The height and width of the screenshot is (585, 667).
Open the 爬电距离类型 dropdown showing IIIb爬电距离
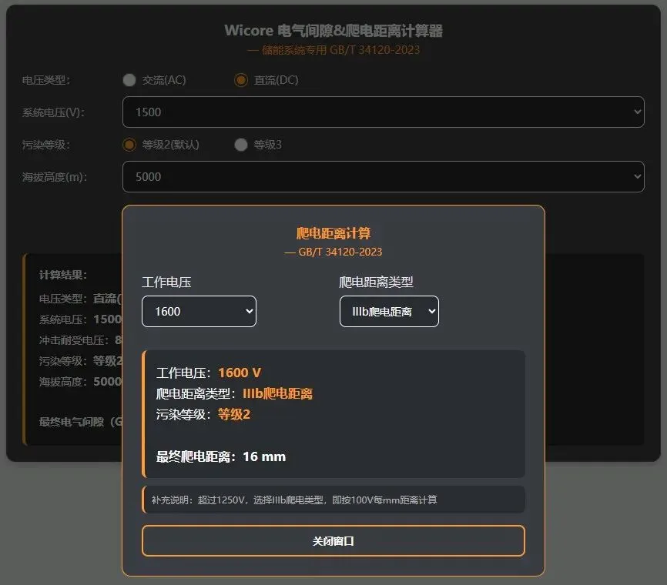(x=389, y=312)
